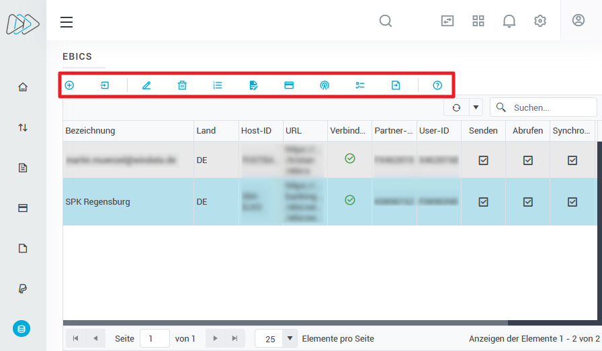Click the add new EBICS connection plus icon

[x=69, y=85]
